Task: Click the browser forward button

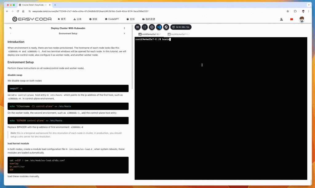Action: pyautogui.click(x=12, y=11)
